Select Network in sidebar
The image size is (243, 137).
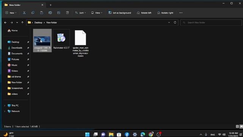[15, 111]
